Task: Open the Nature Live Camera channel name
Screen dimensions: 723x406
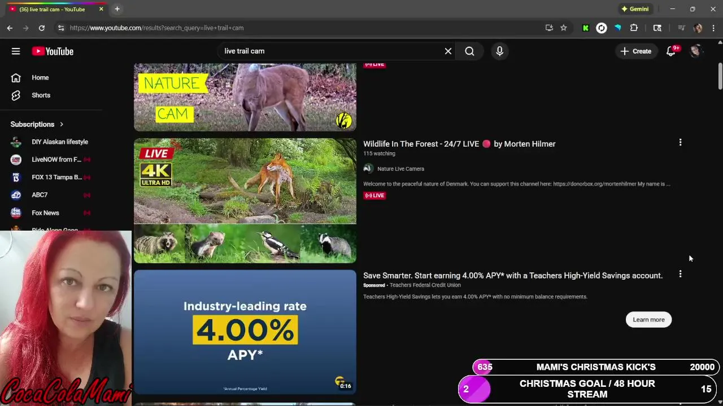Action: tap(400, 169)
